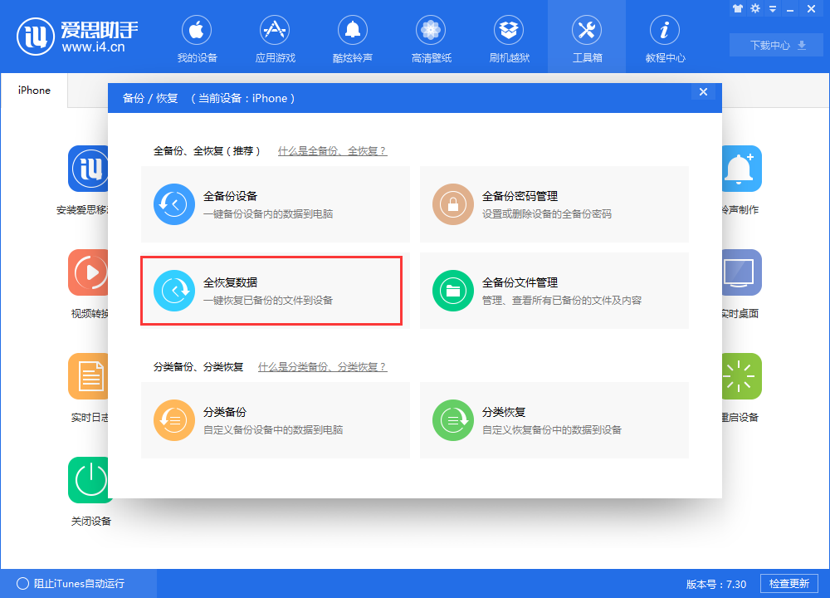Open the 刷机越狱 jailbreak section
The width and height of the screenshot is (830, 598).
[x=508, y=37]
